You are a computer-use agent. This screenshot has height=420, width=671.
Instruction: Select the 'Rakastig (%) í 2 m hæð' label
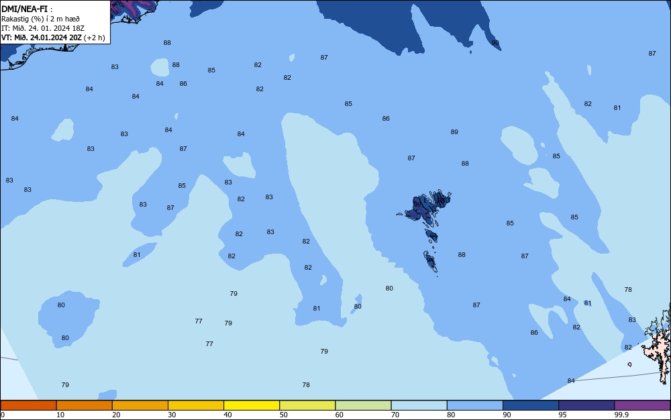point(40,19)
